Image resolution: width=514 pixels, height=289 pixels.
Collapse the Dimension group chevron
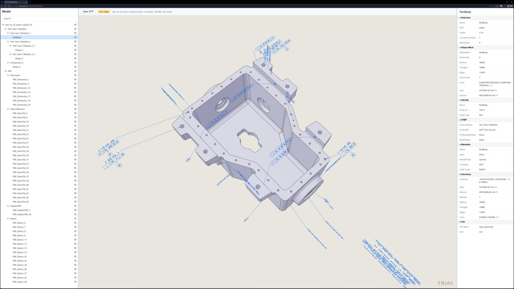tap(8, 75)
